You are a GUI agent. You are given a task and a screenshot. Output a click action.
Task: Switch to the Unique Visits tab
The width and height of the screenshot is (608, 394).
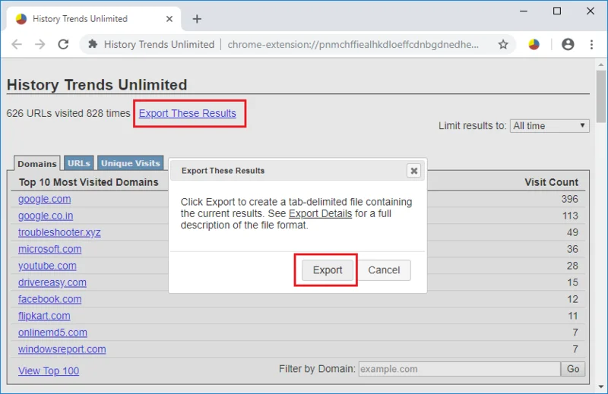coord(130,163)
